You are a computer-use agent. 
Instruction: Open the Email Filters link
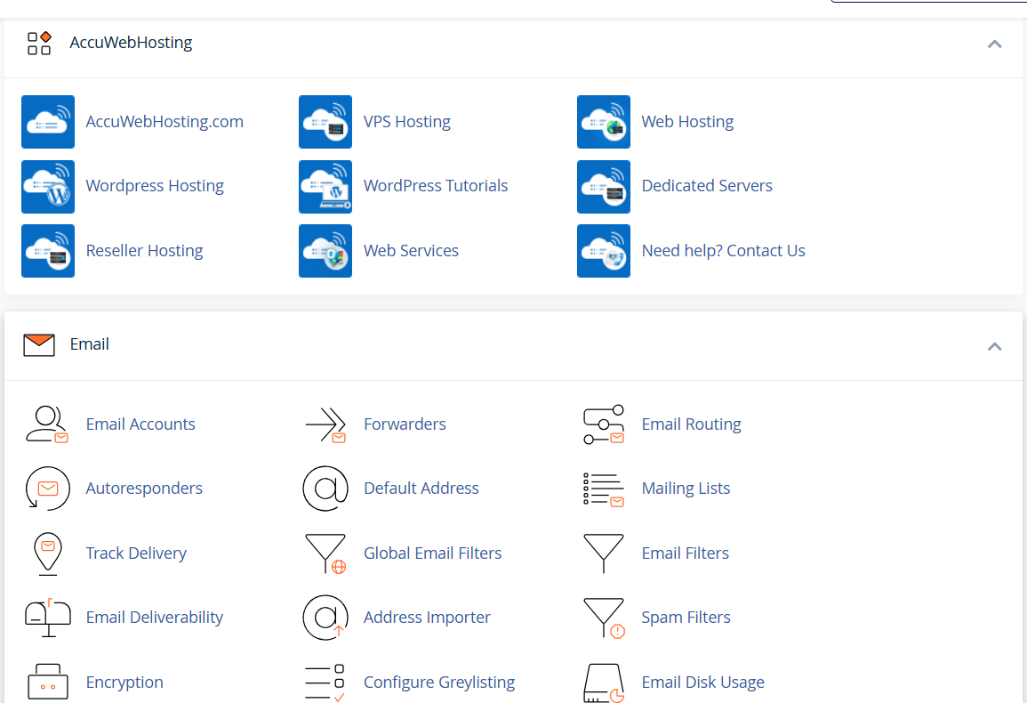pyautogui.click(x=685, y=554)
